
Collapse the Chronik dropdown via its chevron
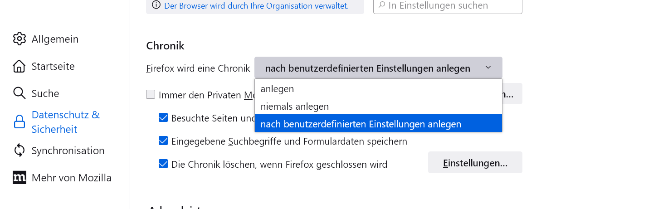click(x=488, y=68)
